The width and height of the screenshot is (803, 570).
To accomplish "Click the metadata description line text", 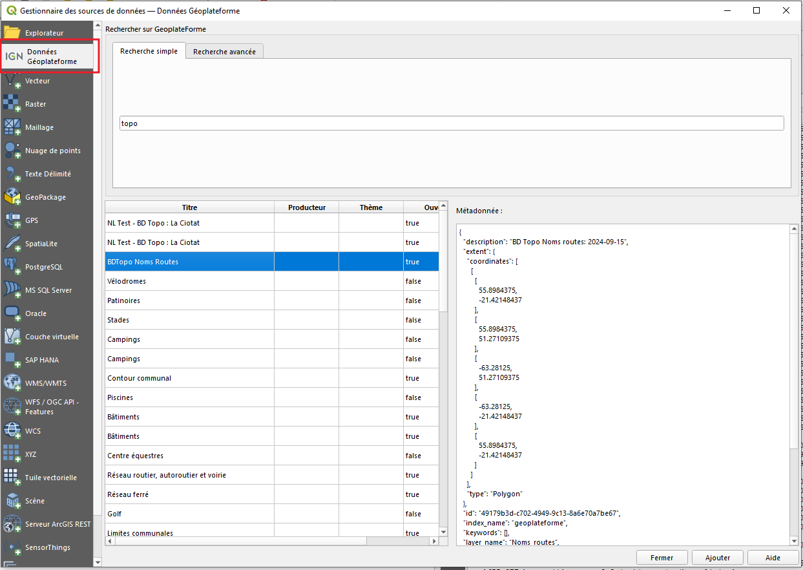I will click(x=546, y=241).
